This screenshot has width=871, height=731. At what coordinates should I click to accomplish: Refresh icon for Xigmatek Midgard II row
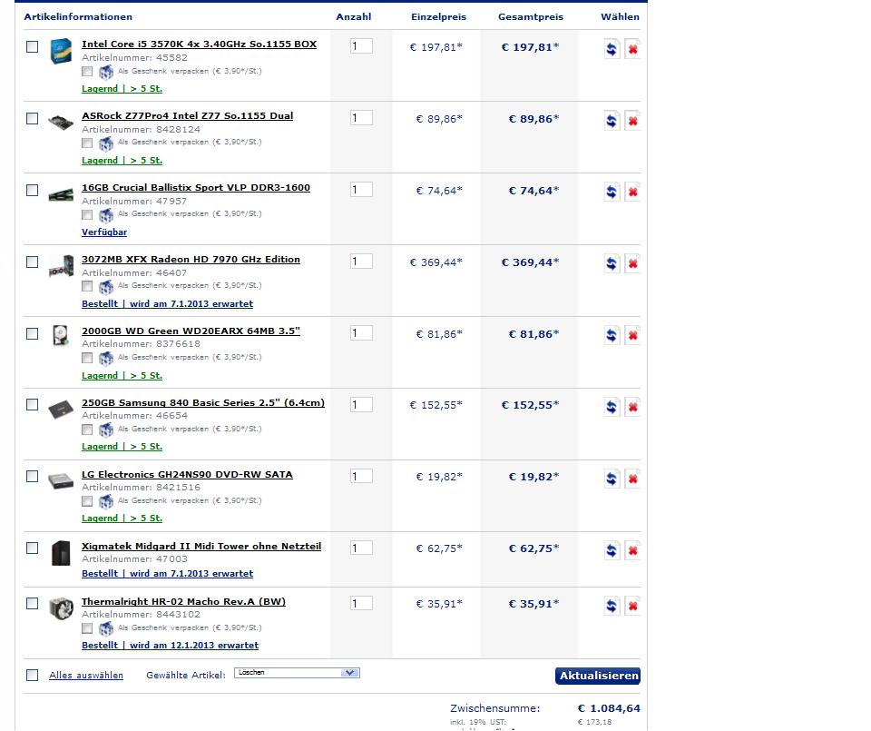pos(612,550)
